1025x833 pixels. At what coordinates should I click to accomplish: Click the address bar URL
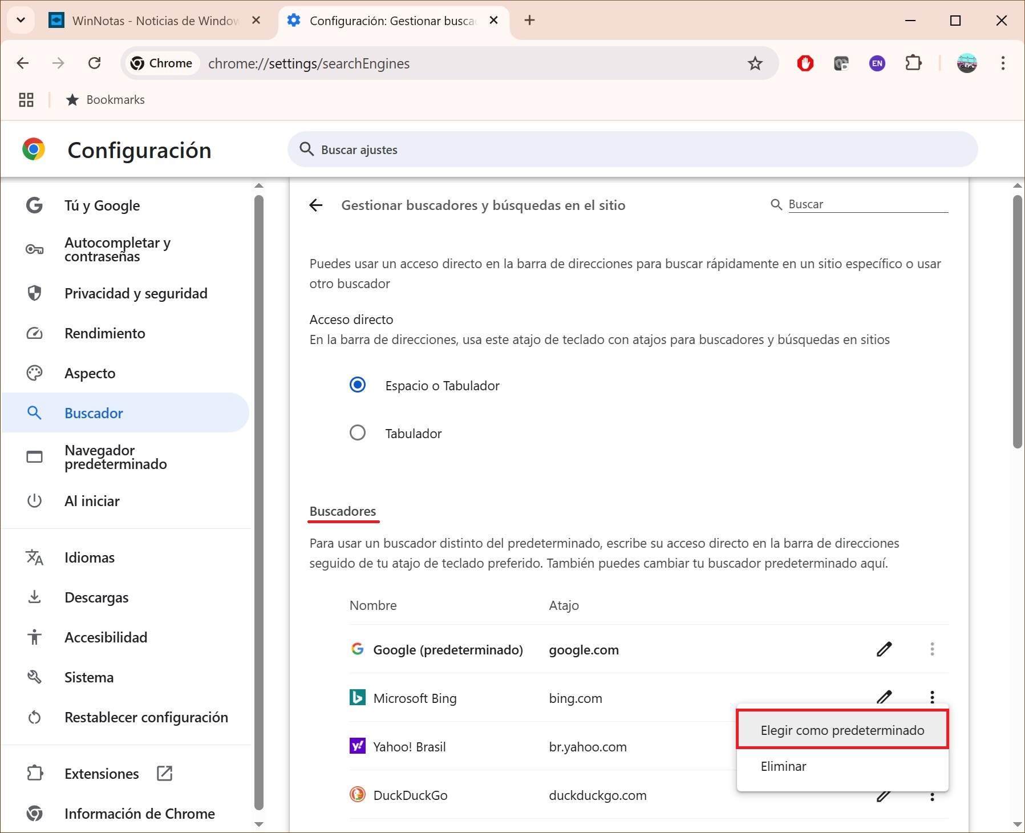[x=309, y=63]
